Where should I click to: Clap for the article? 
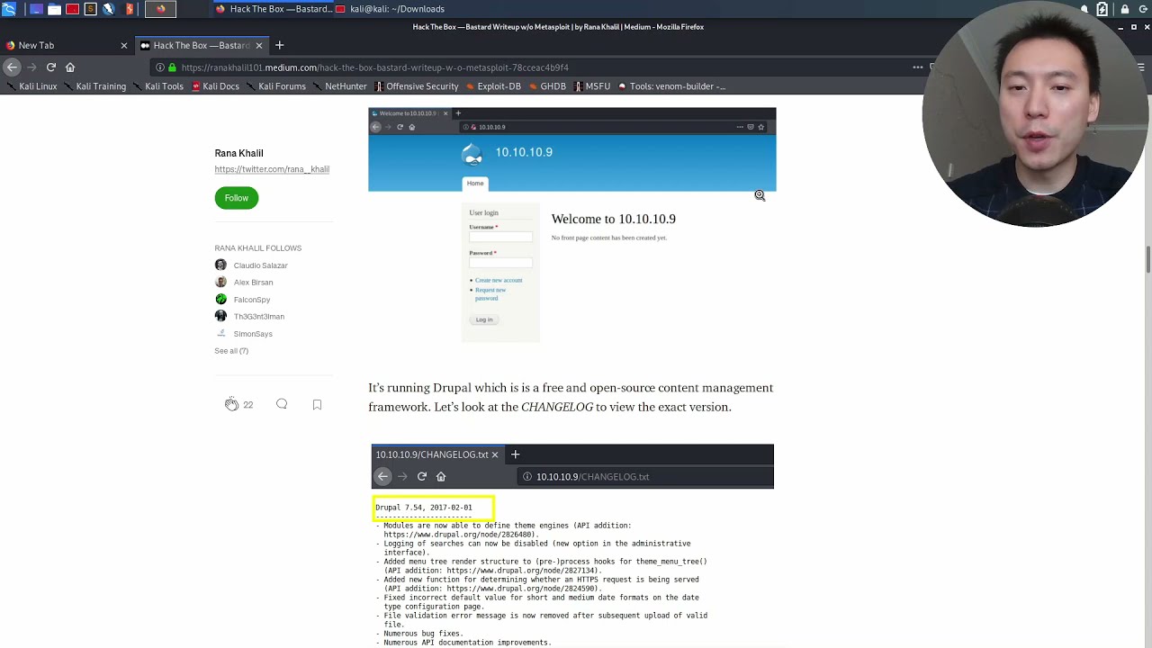[231, 404]
